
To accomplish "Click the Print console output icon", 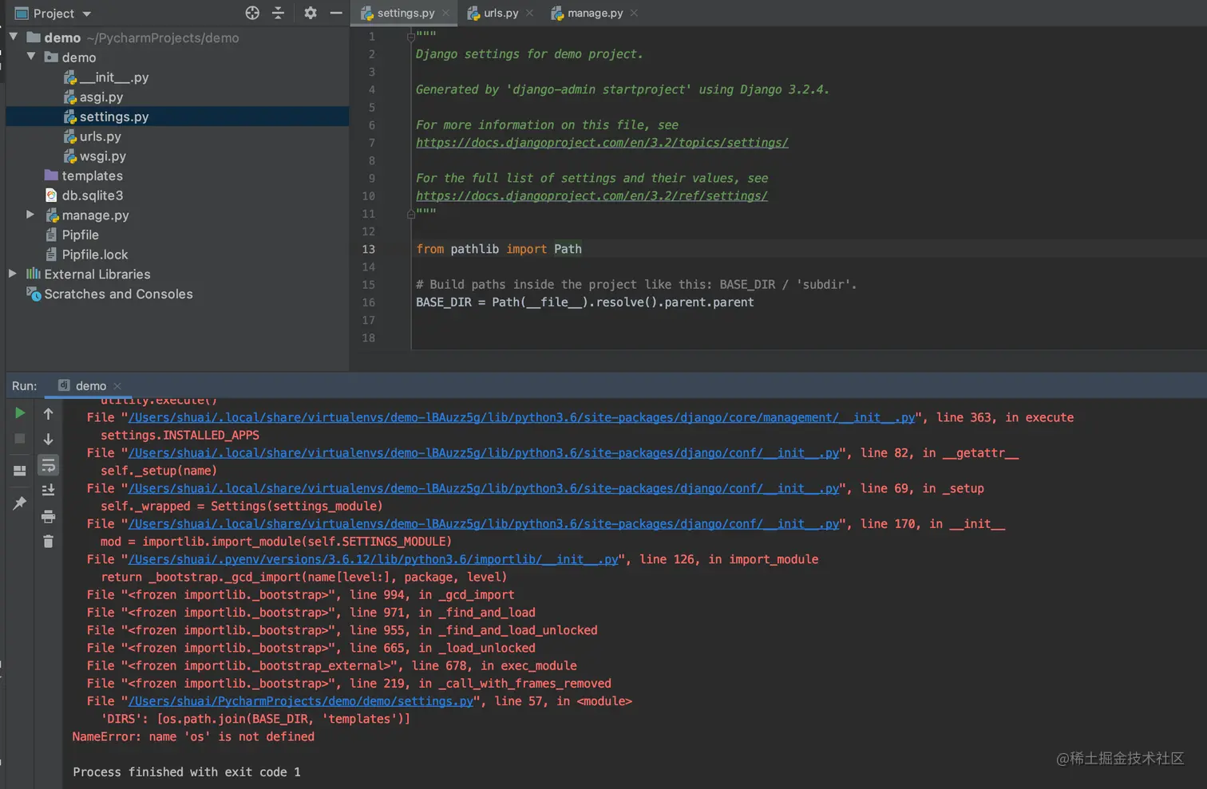I will 48,516.
